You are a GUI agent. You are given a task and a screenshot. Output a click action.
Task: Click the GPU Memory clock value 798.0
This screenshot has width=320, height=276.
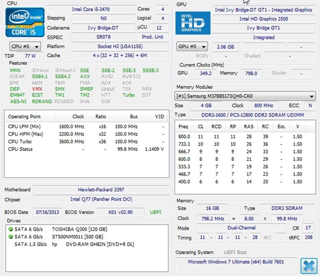click(251, 73)
